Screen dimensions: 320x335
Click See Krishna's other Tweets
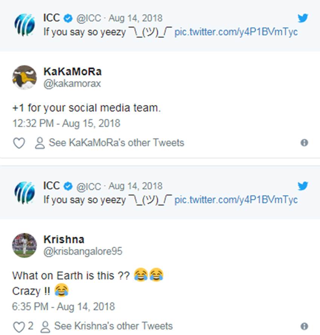click(113, 326)
